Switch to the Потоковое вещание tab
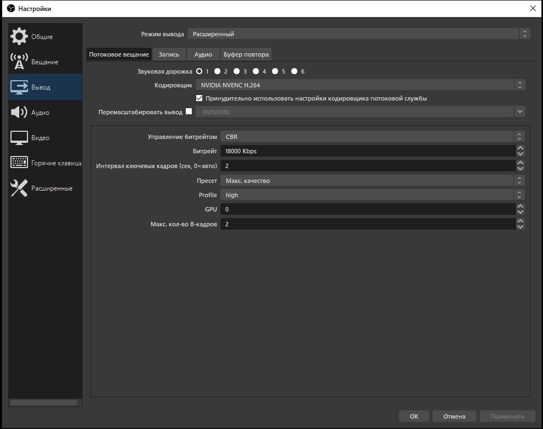The height and width of the screenshot is (429, 543). (119, 54)
